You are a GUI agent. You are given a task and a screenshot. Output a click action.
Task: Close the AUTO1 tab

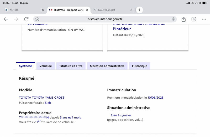click(43, 10)
